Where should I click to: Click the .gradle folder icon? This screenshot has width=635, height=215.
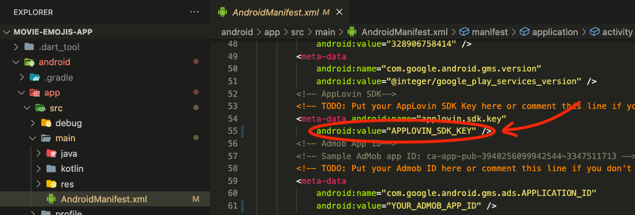[x=35, y=78]
